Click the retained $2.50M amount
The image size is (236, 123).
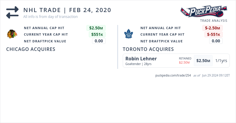[185, 62]
